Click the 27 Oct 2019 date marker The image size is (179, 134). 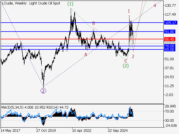[46, 130]
